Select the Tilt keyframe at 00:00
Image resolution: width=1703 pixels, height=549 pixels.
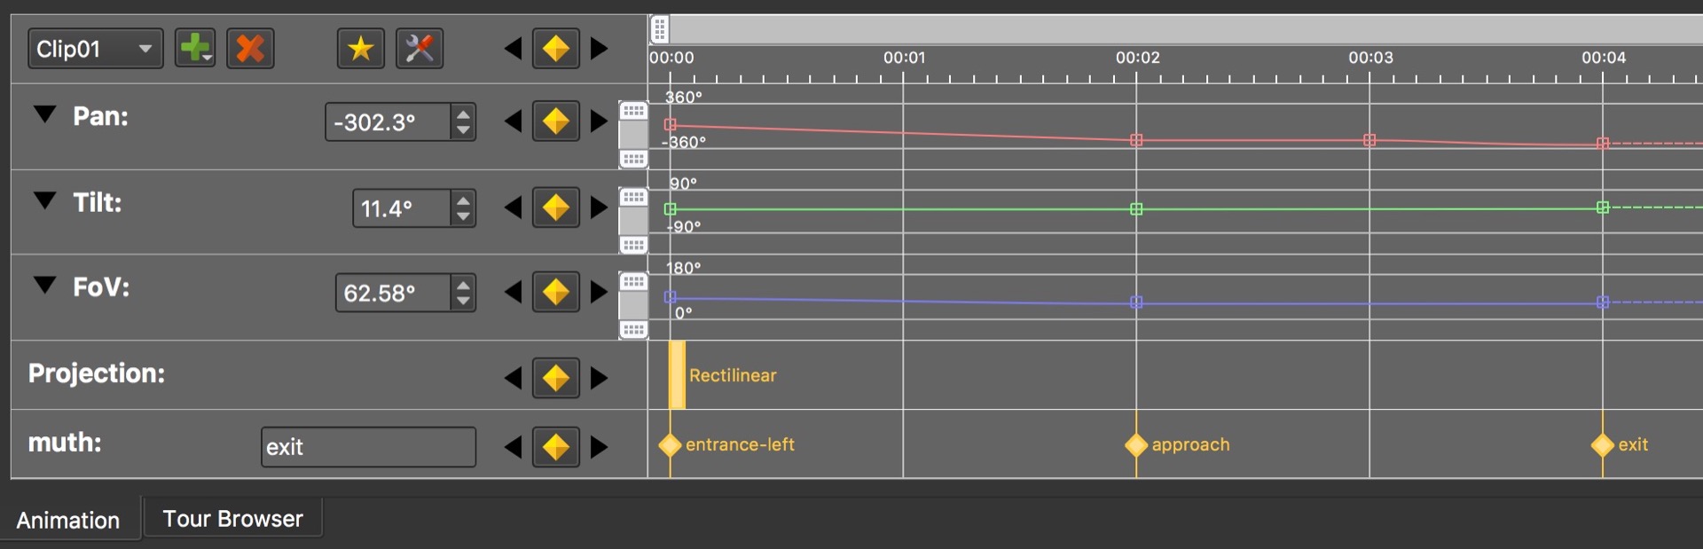tap(671, 209)
